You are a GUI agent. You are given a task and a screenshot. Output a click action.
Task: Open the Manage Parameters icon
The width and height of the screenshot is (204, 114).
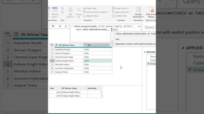click(x=138, y=10)
